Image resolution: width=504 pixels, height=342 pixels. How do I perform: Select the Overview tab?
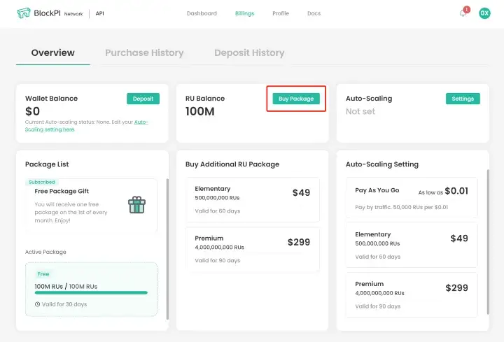point(53,52)
